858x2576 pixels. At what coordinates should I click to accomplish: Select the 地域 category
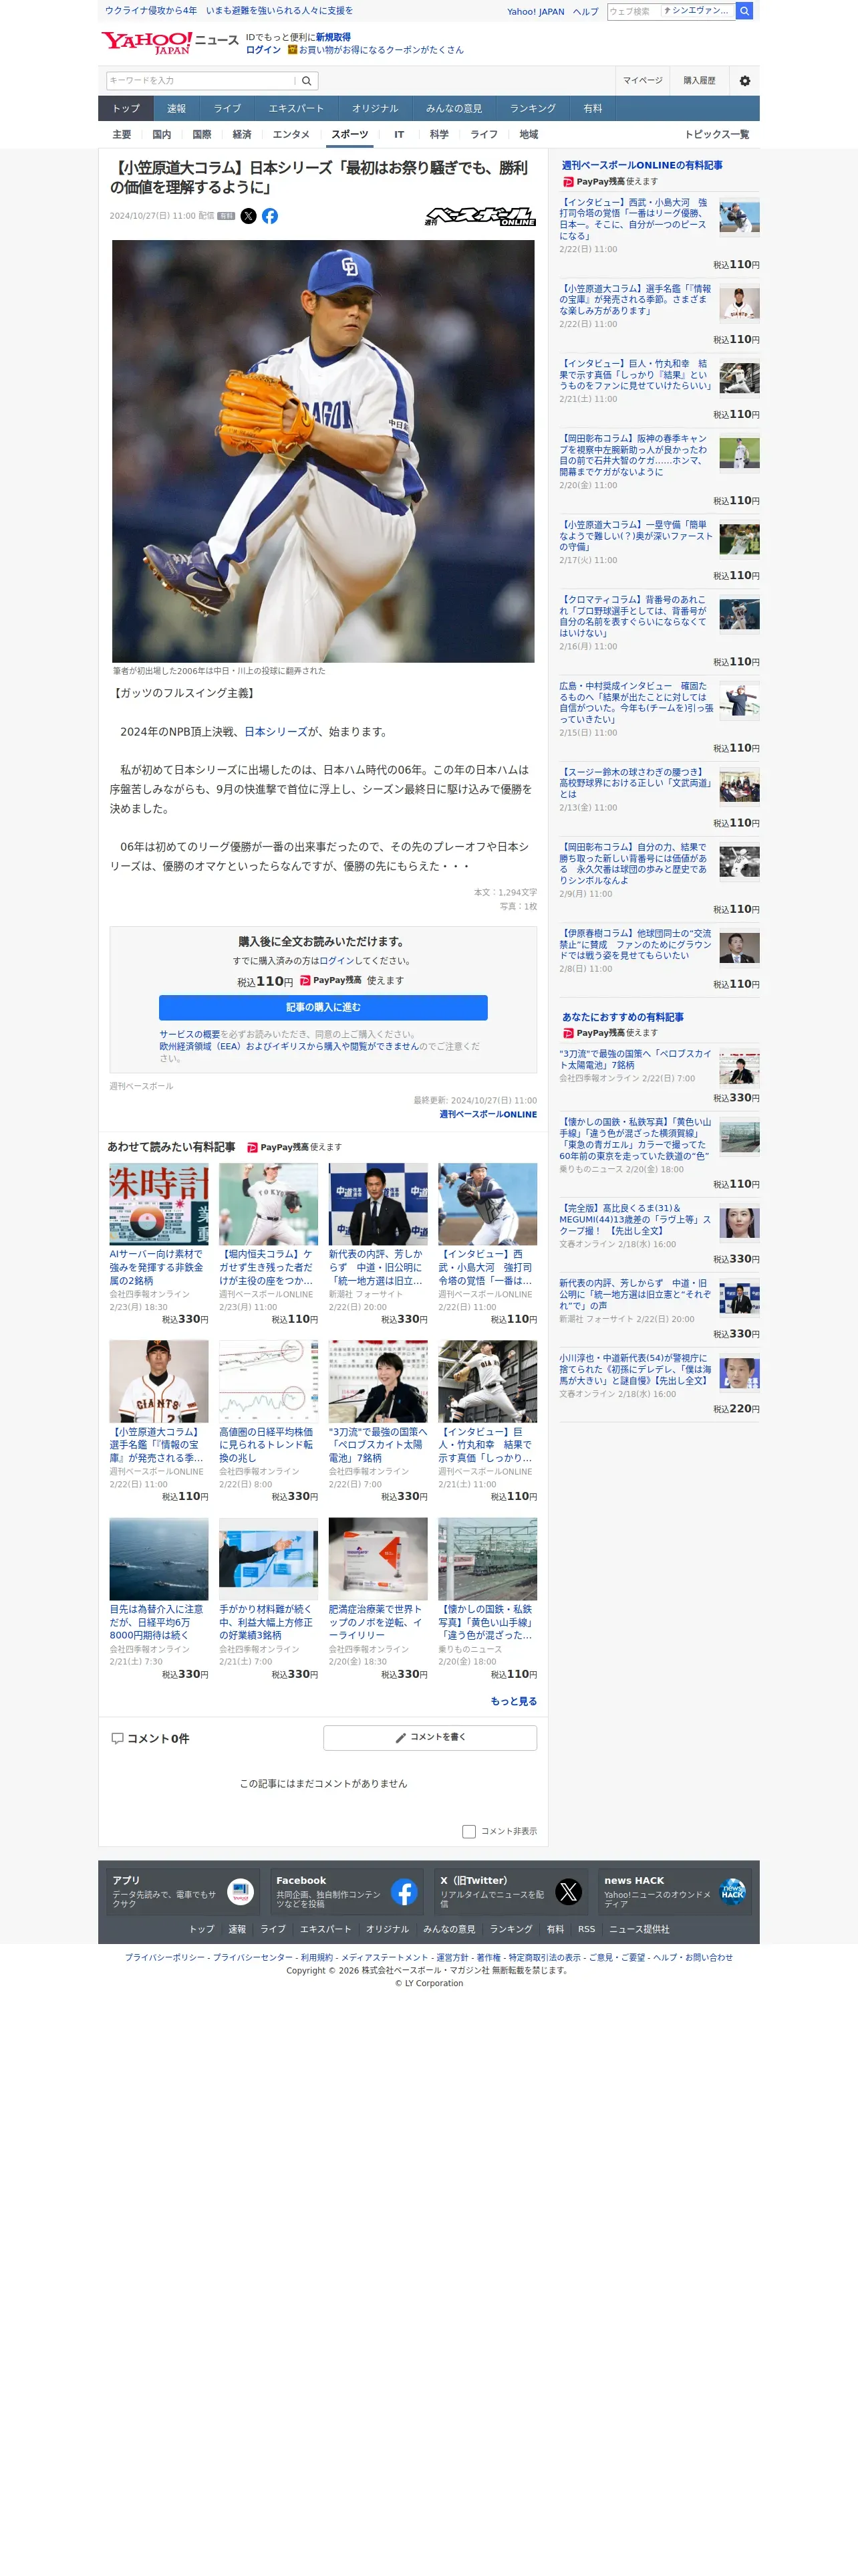529,135
